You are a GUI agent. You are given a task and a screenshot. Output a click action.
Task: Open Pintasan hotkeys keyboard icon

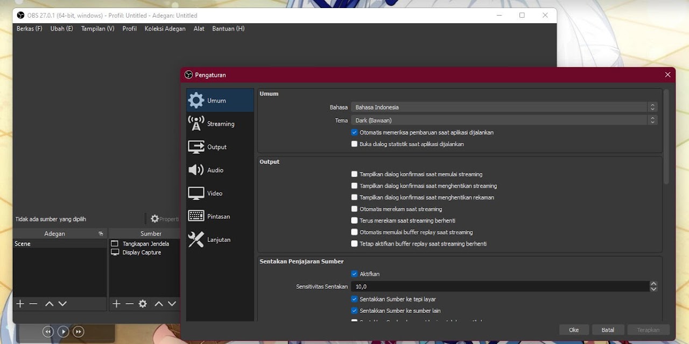tap(196, 216)
